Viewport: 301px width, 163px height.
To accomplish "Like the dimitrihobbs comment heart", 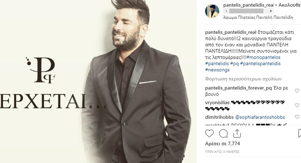I will [297, 117].
